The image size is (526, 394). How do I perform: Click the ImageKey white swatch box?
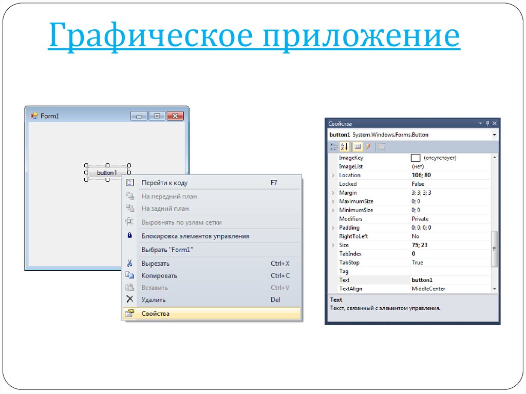416,158
